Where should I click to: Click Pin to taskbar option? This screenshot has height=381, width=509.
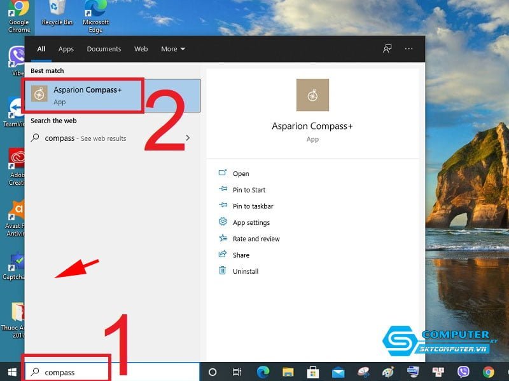(x=253, y=206)
